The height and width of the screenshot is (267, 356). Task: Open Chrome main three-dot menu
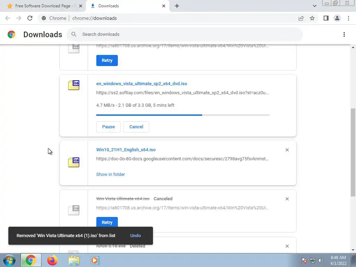coord(348,18)
